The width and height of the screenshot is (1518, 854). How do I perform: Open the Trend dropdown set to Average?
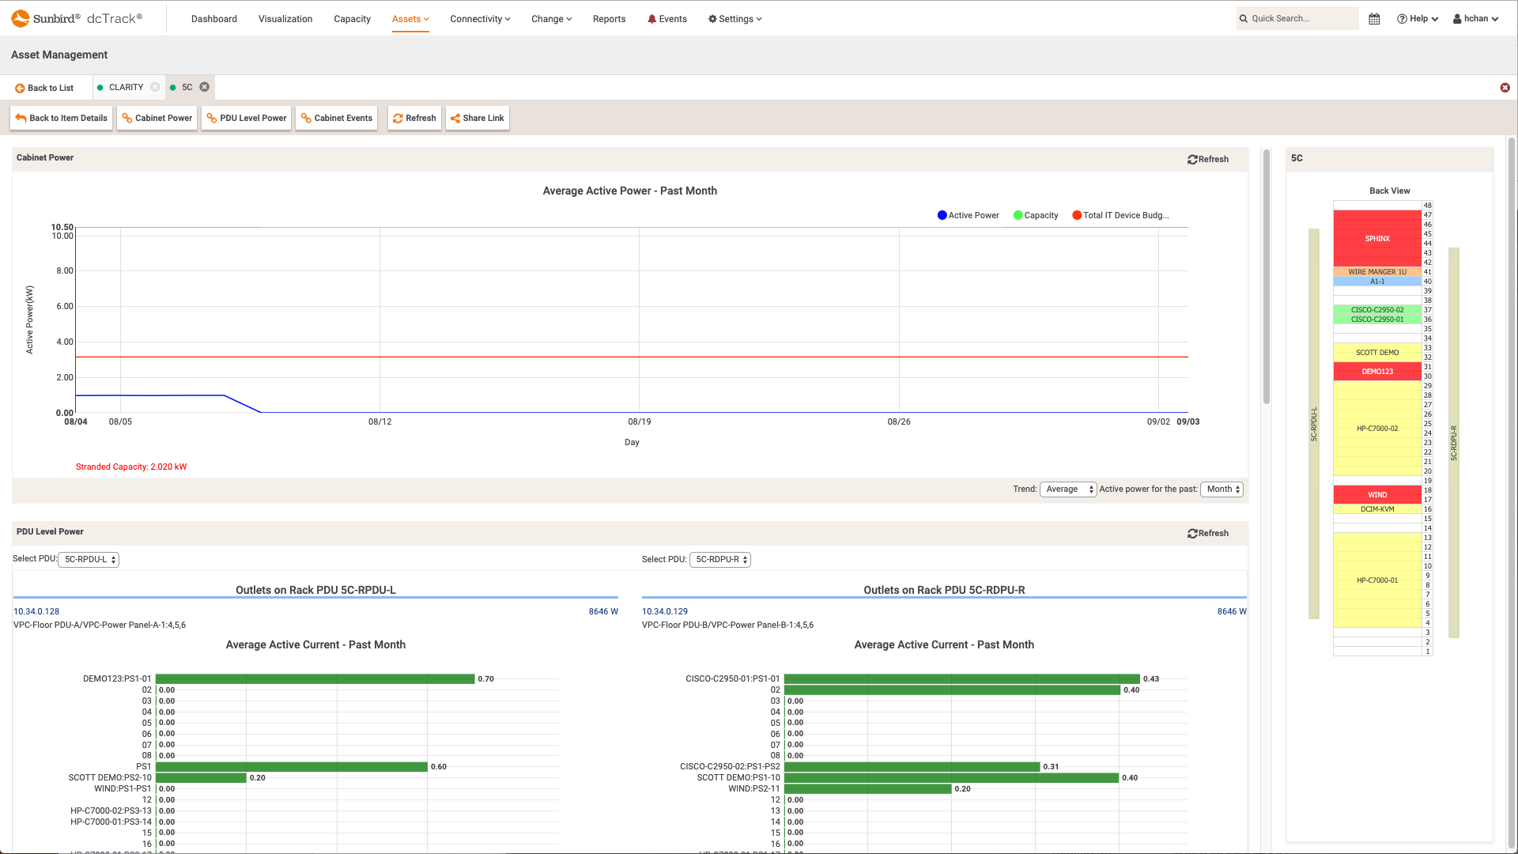pyautogui.click(x=1068, y=489)
